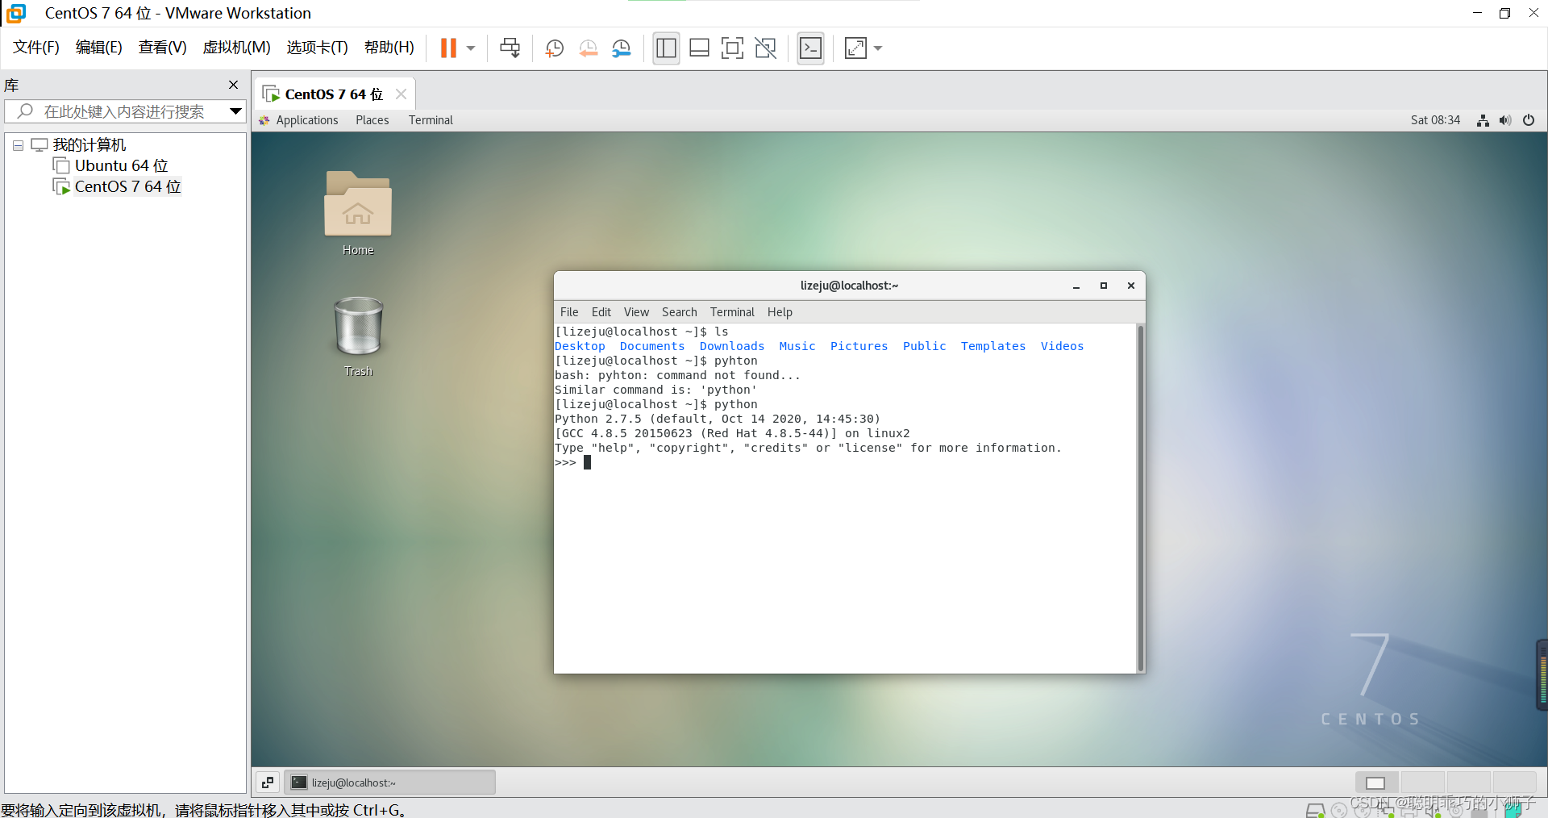Select 我的计算机 in library tree
This screenshot has height=818, width=1548.
(89, 145)
